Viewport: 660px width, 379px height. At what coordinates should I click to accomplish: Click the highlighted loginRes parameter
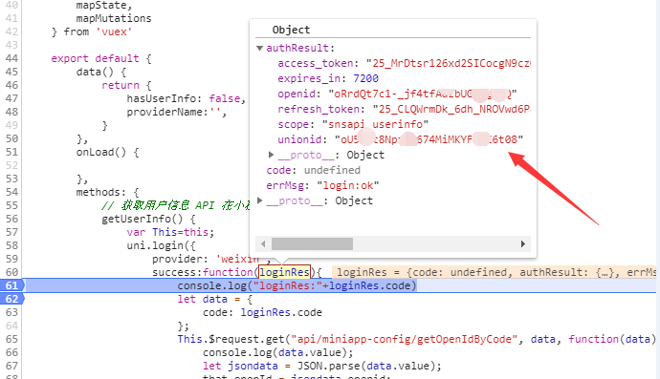(284, 272)
